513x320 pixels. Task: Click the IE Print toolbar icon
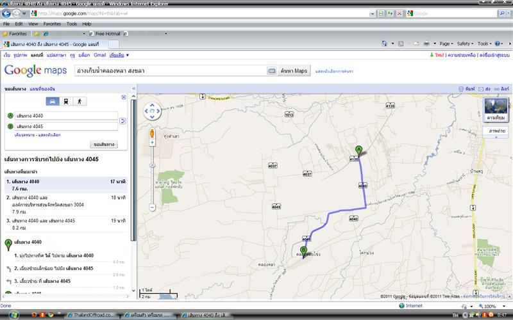point(426,44)
